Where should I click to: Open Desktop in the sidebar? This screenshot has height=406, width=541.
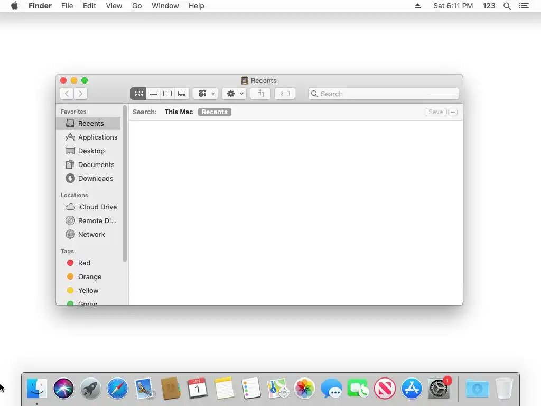[x=88, y=151]
